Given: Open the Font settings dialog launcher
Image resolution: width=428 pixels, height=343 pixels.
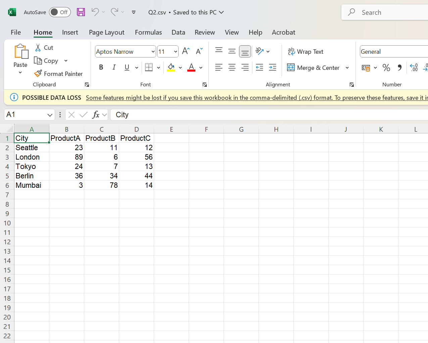Looking at the screenshot, I should click(205, 85).
